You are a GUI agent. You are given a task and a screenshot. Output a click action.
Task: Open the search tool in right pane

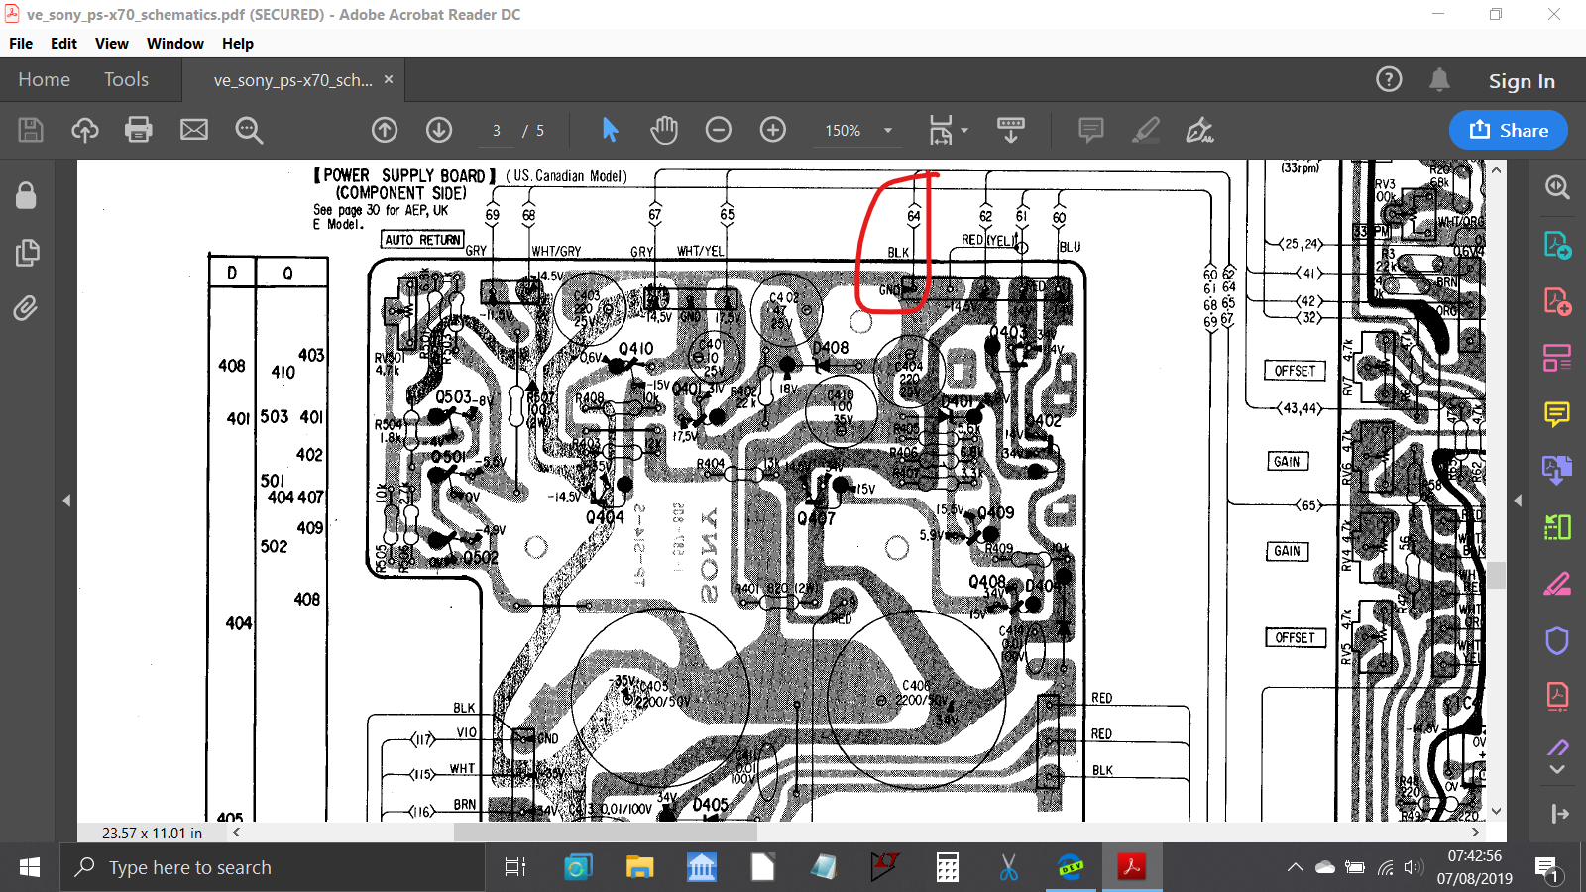click(1557, 187)
